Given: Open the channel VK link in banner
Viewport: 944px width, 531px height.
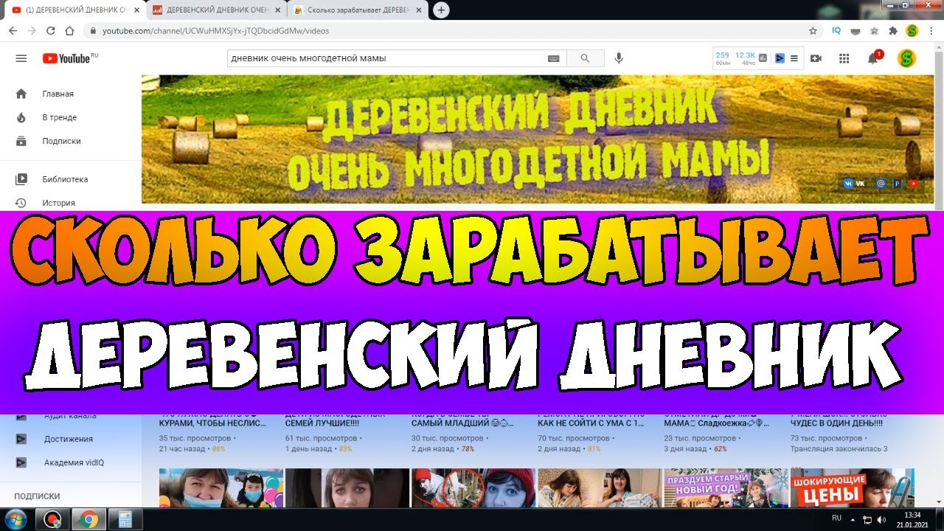Looking at the screenshot, I should [855, 183].
